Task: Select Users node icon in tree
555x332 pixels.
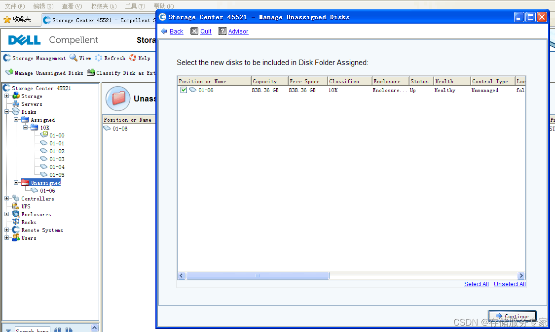Action: click(16, 237)
